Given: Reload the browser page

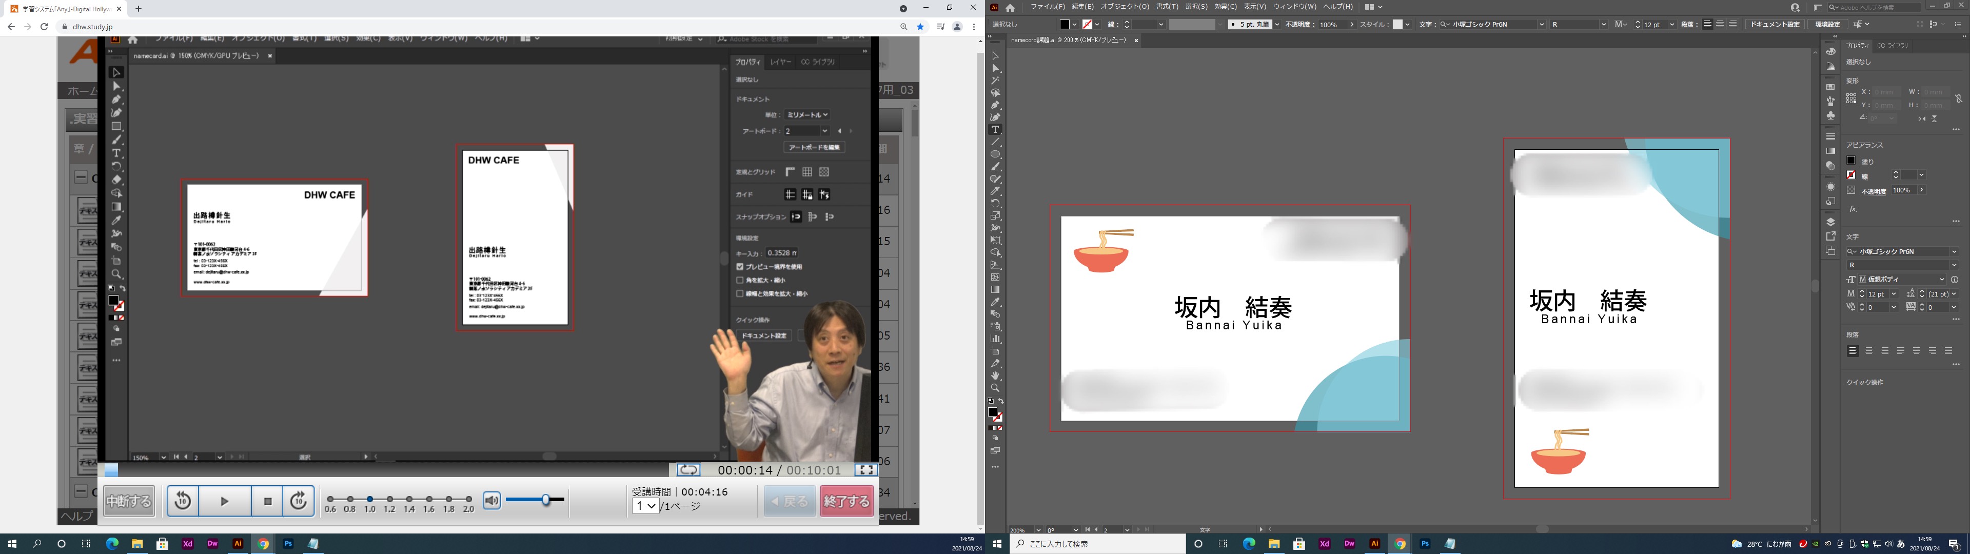Looking at the screenshot, I should [x=44, y=27].
